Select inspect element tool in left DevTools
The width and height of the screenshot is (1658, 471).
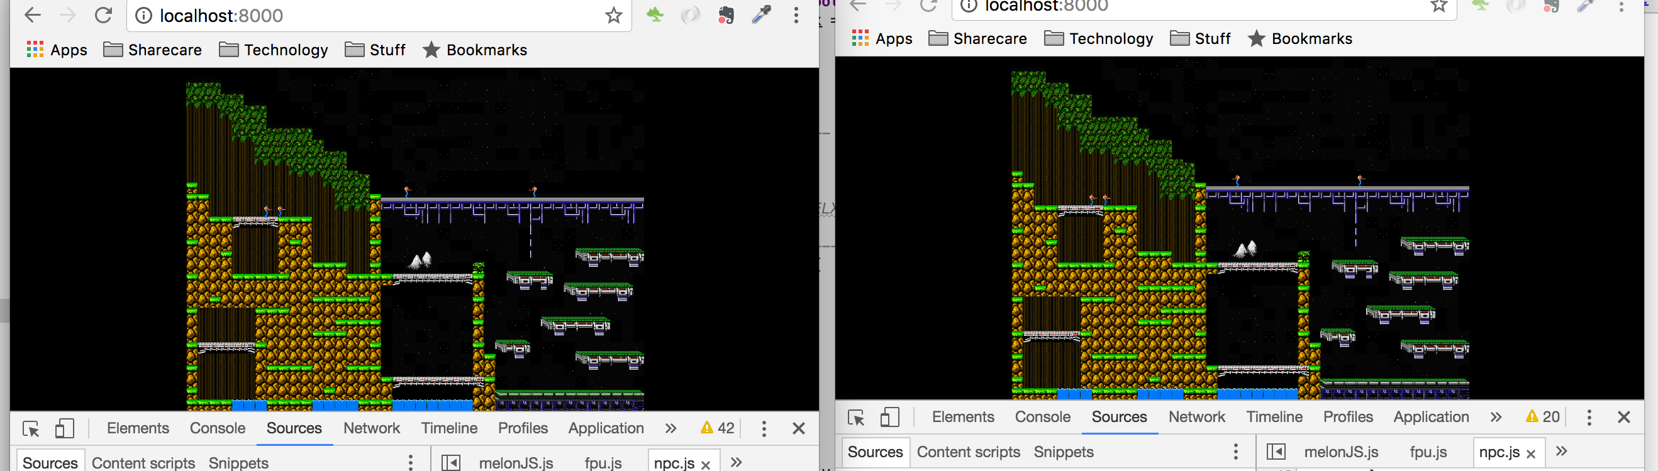pyautogui.click(x=31, y=428)
